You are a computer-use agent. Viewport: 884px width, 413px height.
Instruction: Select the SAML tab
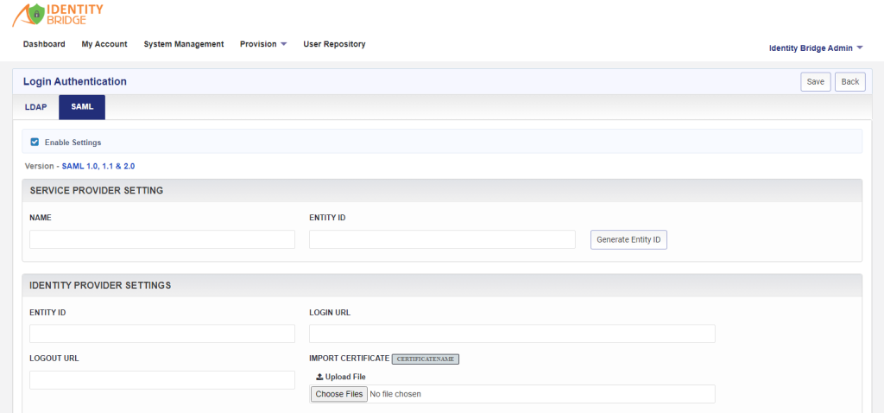(82, 107)
